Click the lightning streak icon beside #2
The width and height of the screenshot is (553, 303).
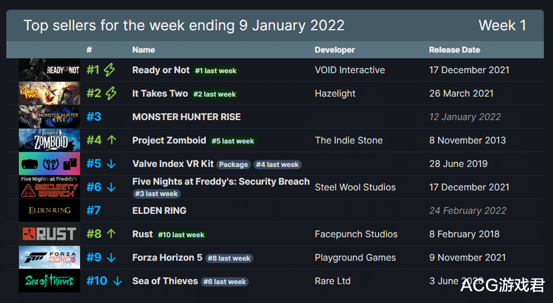tap(111, 94)
